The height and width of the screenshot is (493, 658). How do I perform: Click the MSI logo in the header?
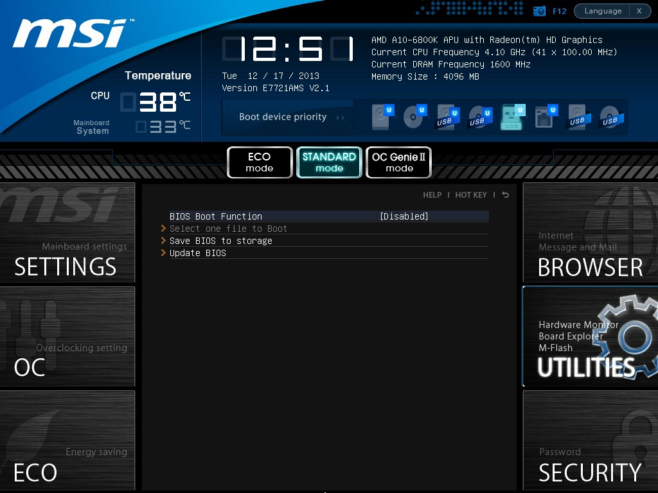click(x=72, y=33)
